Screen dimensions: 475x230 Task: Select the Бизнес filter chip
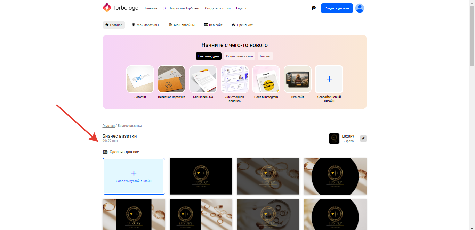pos(265,56)
